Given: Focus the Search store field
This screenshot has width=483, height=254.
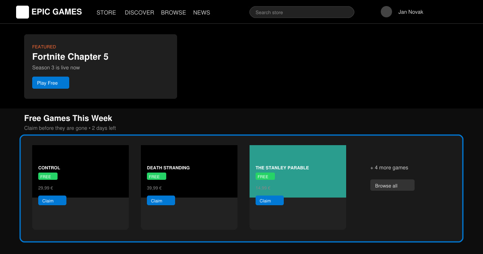Looking at the screenshot, I should [302, 12].
